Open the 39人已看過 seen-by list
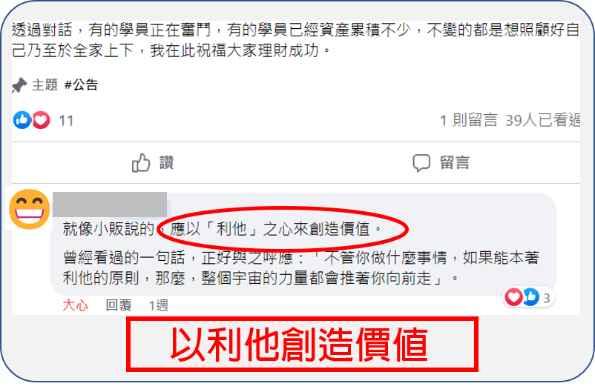 (x=542, y=120)
